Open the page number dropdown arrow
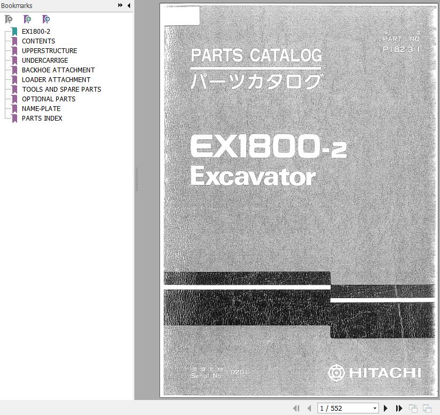This screenshot has height=415, width=440. click(x=375, y=408)
